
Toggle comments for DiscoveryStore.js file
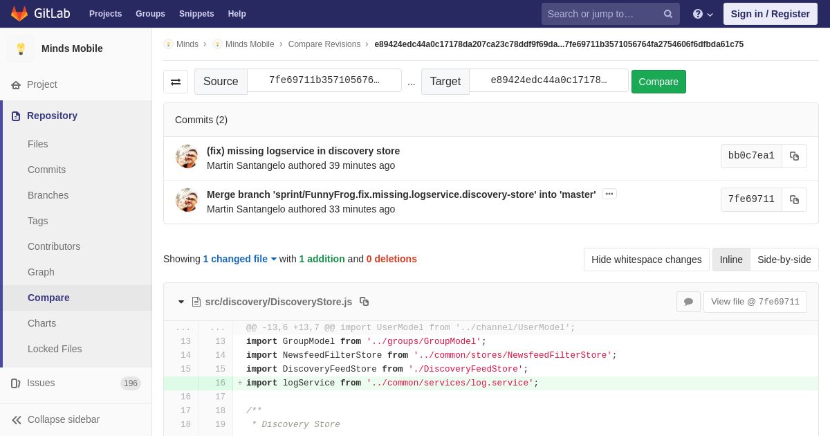(688, 302)
